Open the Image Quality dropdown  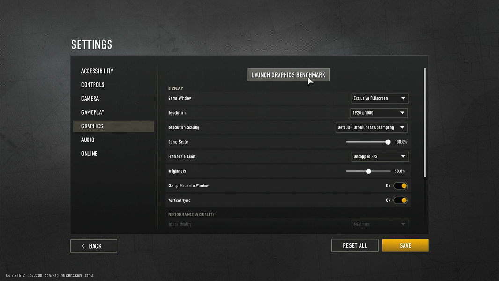click(380, 224)
